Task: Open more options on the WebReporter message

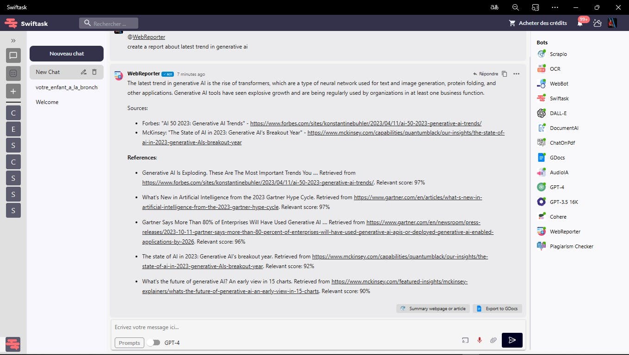Action: [x=516, y=74]
